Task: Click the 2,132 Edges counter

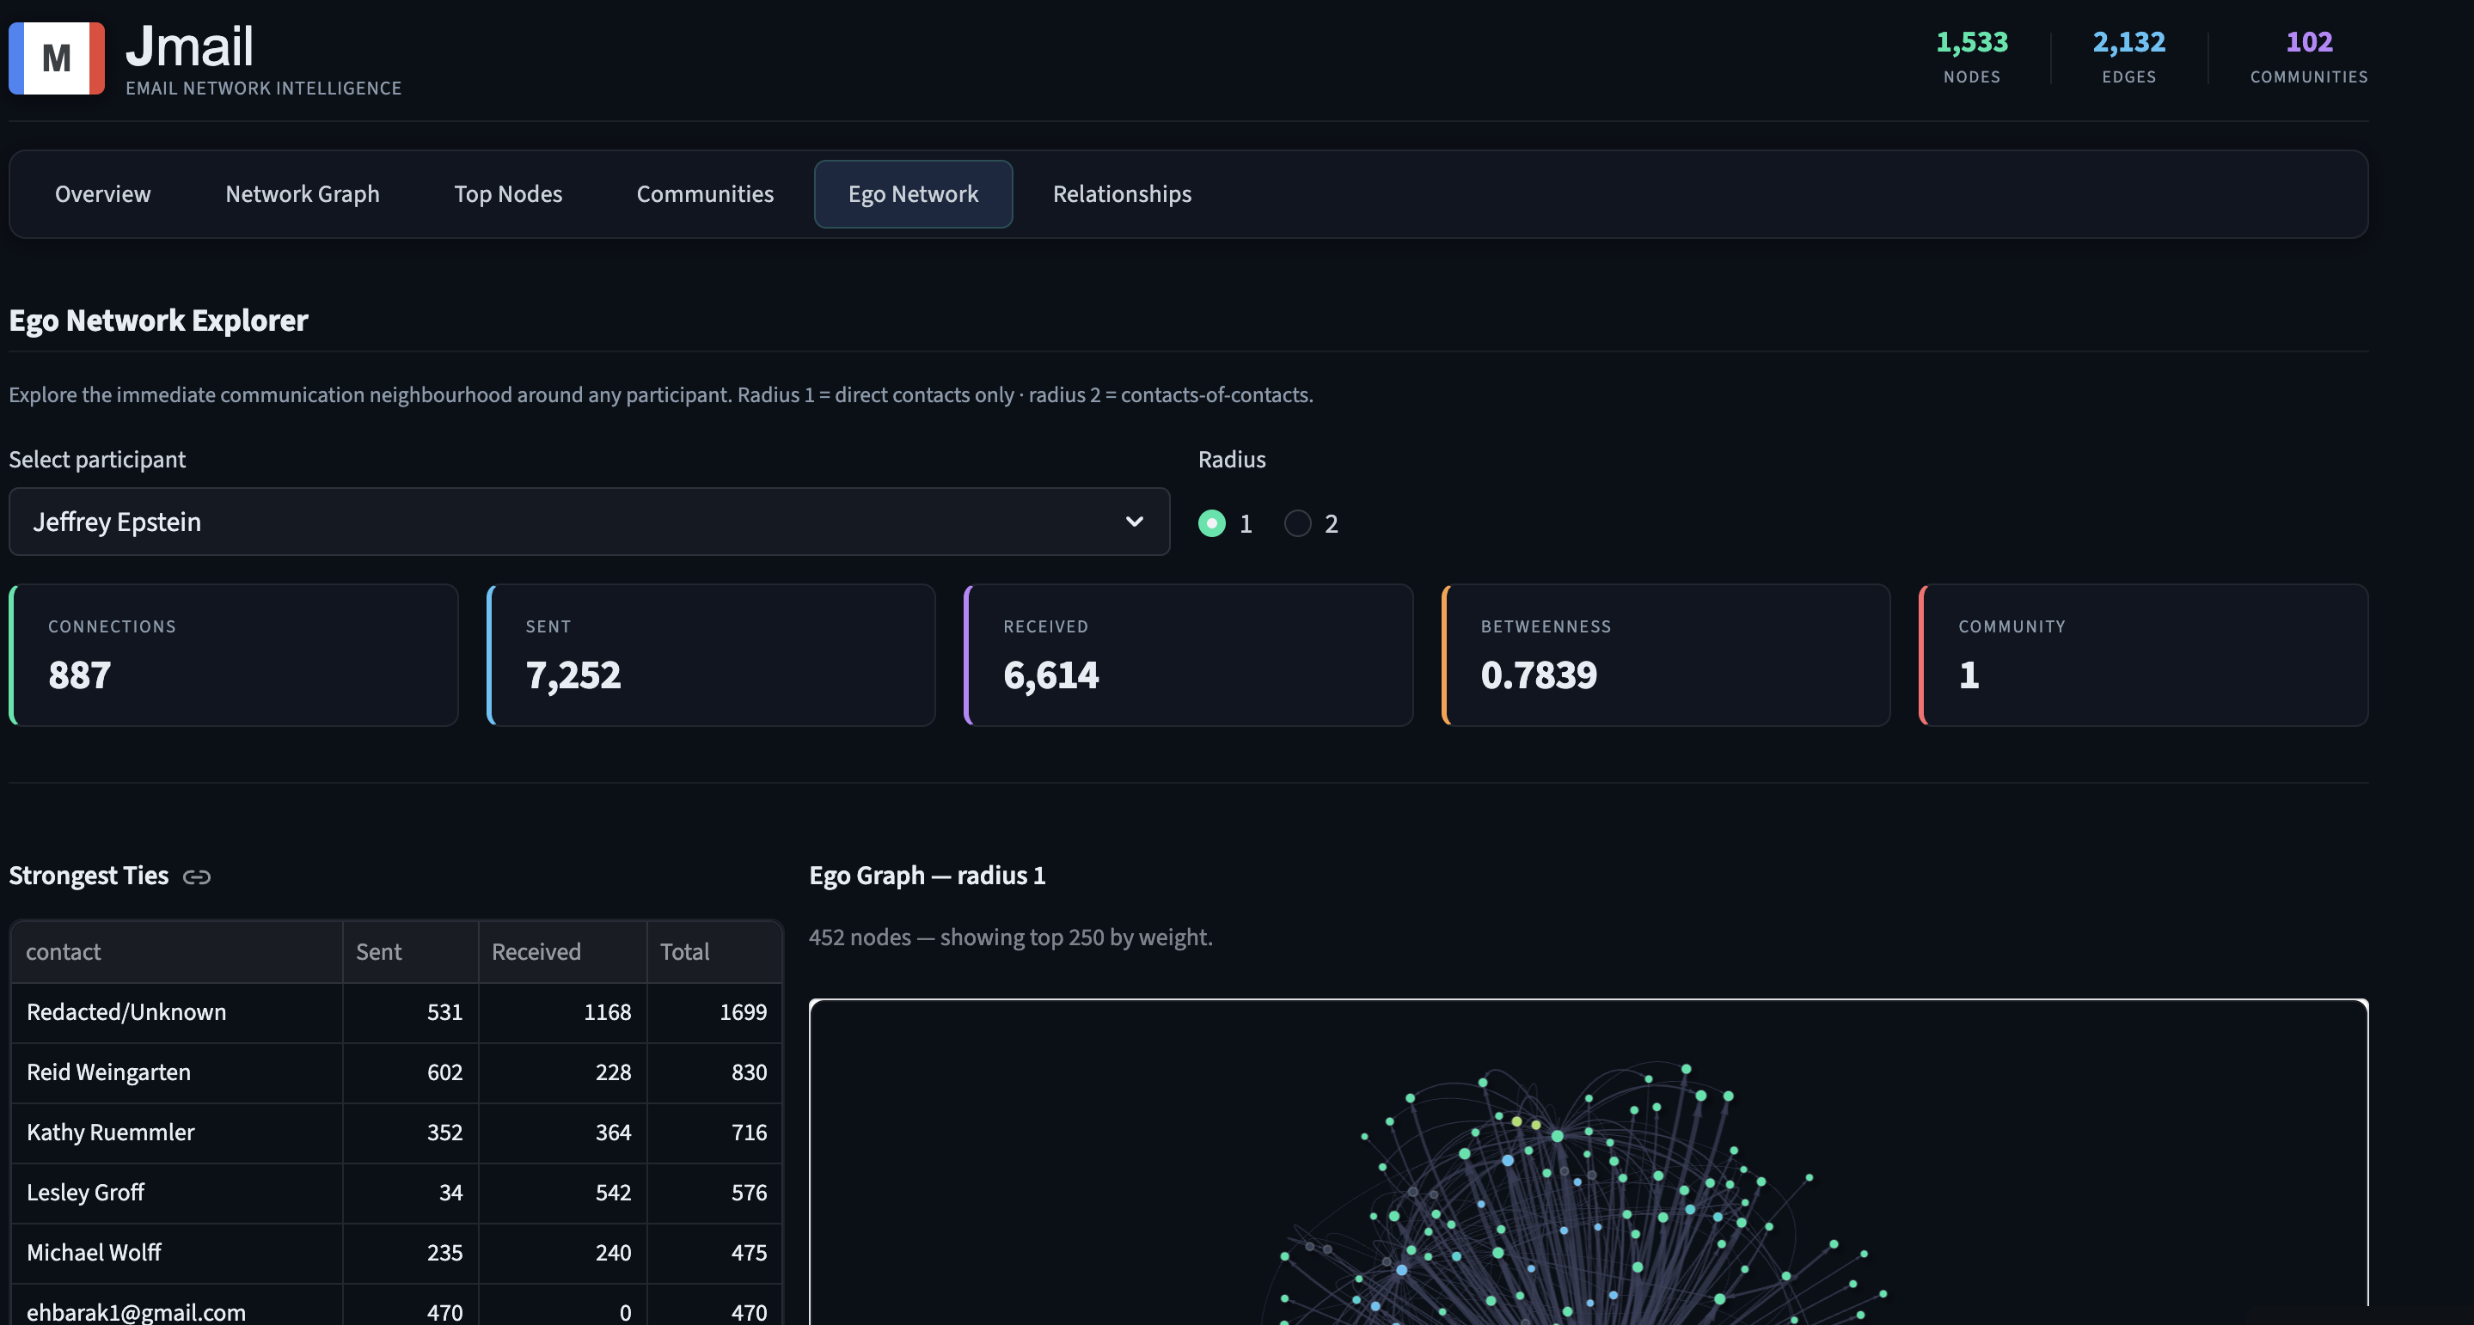Action: (2129, 57)
